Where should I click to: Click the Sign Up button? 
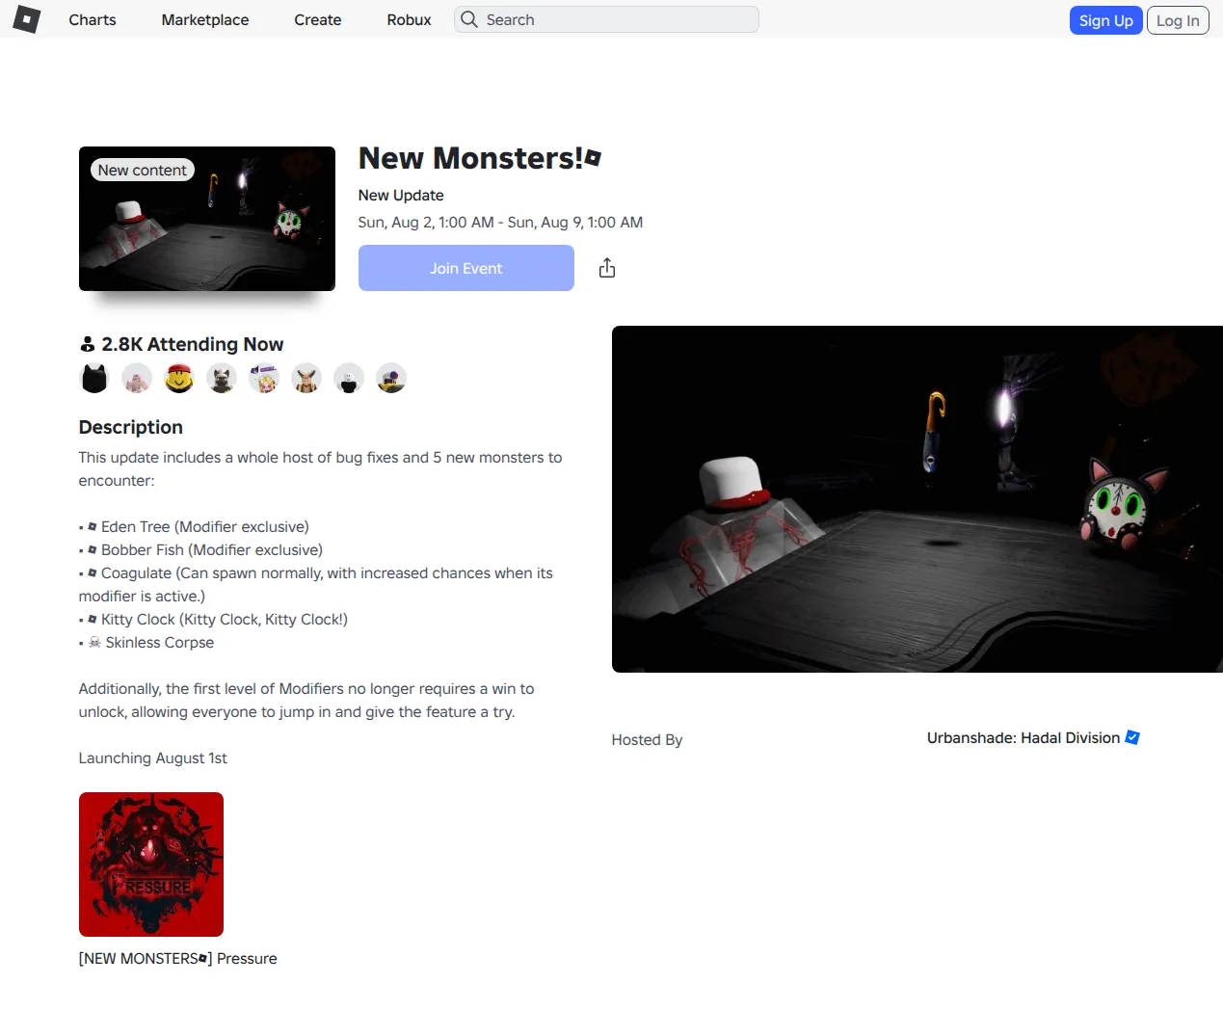1105,20
